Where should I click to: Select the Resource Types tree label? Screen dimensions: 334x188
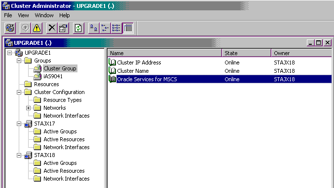click(x=63, y=100)
